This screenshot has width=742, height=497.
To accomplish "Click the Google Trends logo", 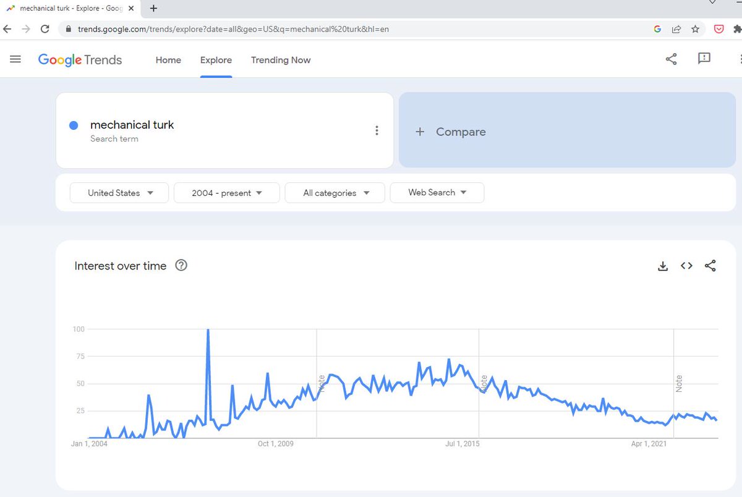I will click(80, 60).
